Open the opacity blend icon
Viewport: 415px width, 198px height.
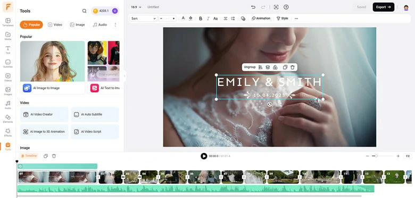[243, 19]
